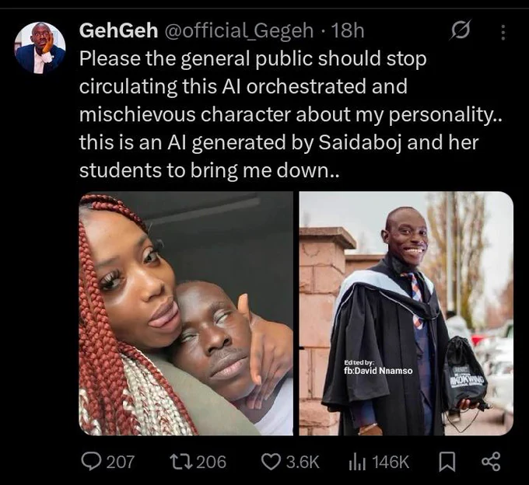Bookmark this tweet

[x=447, y=462]
